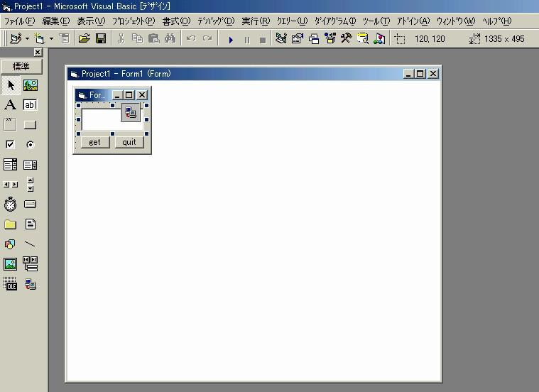This screenshot has height=392, width=539.
Task: Select the CommandButton control tool
Action: pos(30,124)
